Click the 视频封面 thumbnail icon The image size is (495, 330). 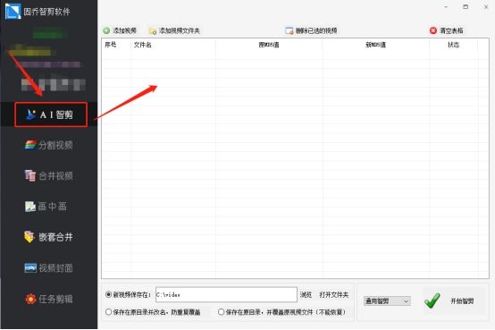point(30,267)
